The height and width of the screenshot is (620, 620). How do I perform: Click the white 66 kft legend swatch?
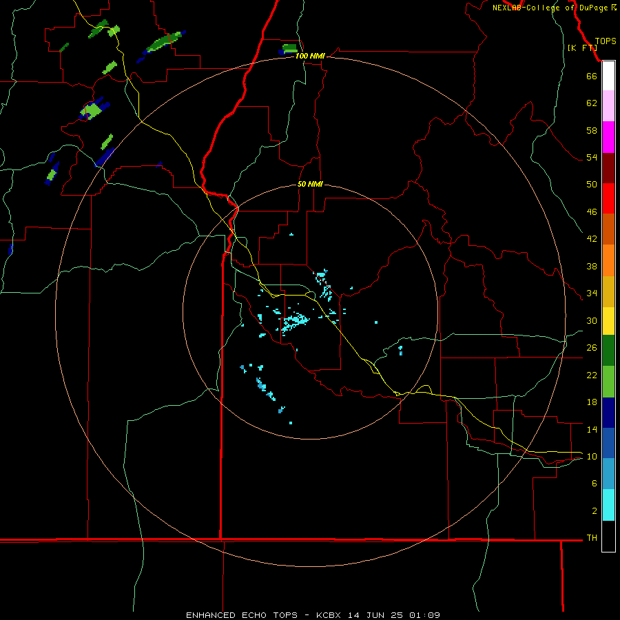pyautogui.click(x=608, y=76)
